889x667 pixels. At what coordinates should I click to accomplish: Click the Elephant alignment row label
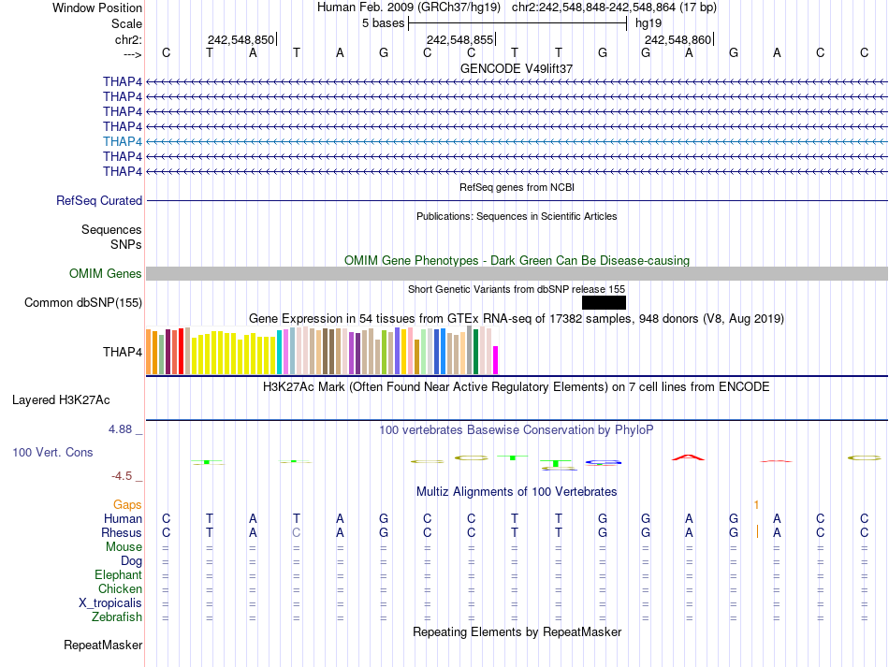119,575
